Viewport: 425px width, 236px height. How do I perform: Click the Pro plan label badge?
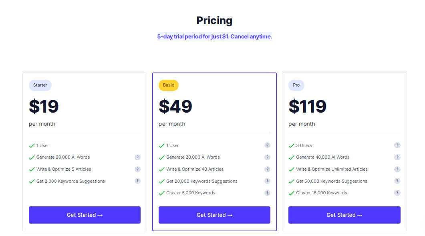point(296,85)
